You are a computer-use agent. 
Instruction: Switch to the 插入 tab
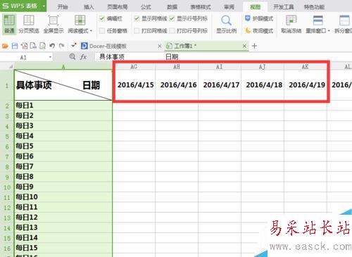(x=89, y=7)
